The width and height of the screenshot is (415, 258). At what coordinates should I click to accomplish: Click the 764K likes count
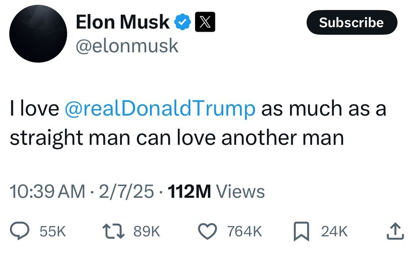(244, 231)
